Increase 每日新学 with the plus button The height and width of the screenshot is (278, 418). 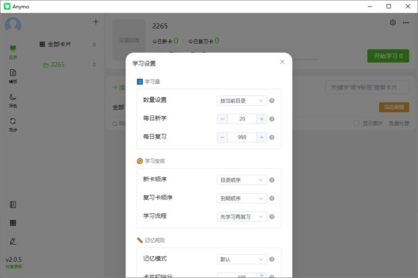tap(262, 119)
